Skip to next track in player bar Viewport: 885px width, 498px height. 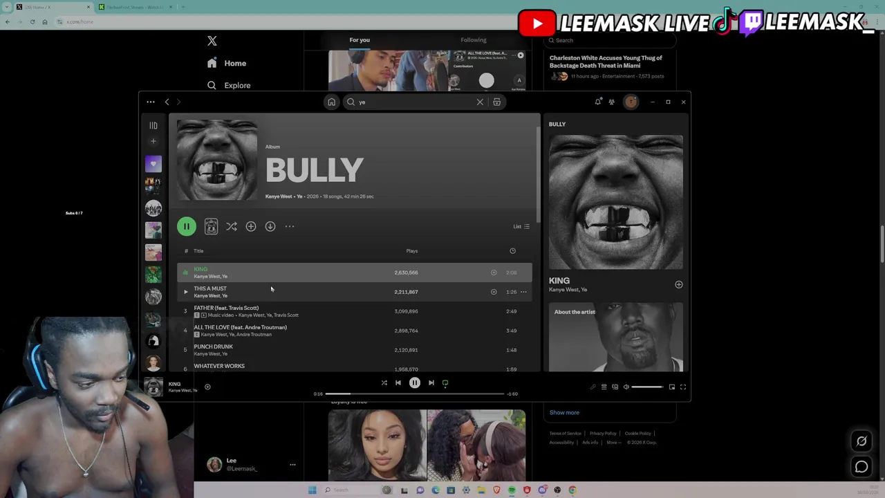[x=431, y=382]
